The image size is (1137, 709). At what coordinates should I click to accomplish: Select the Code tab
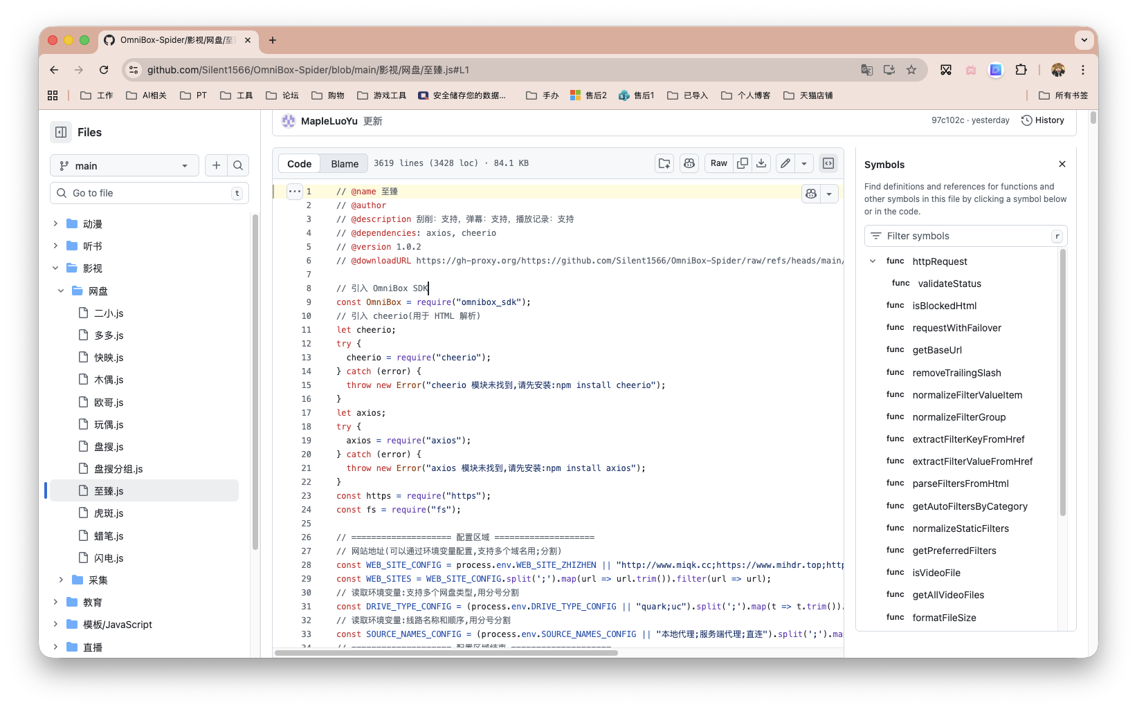299,164
